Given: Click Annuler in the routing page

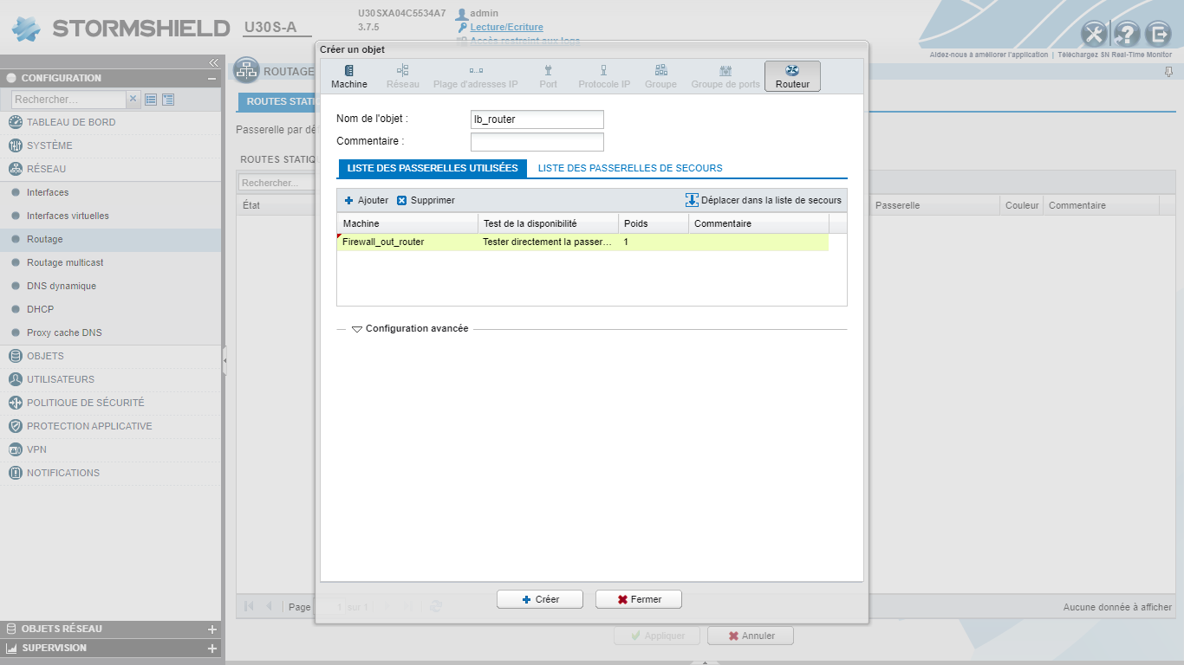Looking at the screenshot, I should tap(751, 636).
